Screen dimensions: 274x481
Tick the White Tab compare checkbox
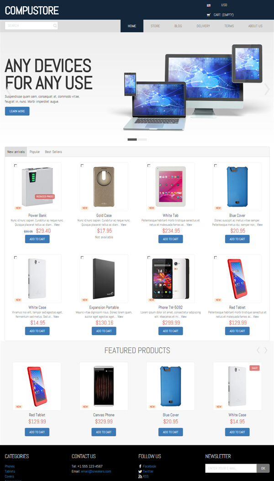pos(149,166)
